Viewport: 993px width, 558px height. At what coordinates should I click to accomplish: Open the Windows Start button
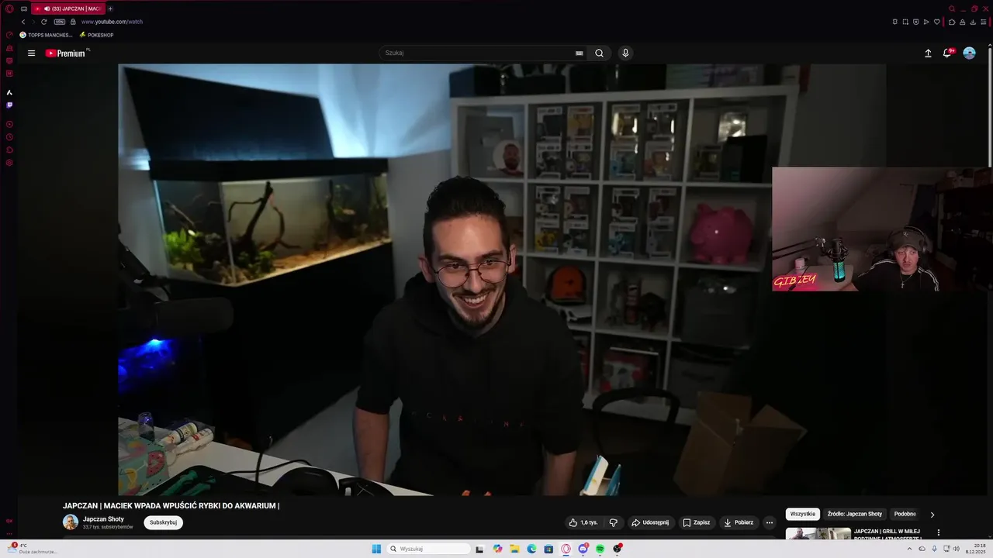coord(376,549)
